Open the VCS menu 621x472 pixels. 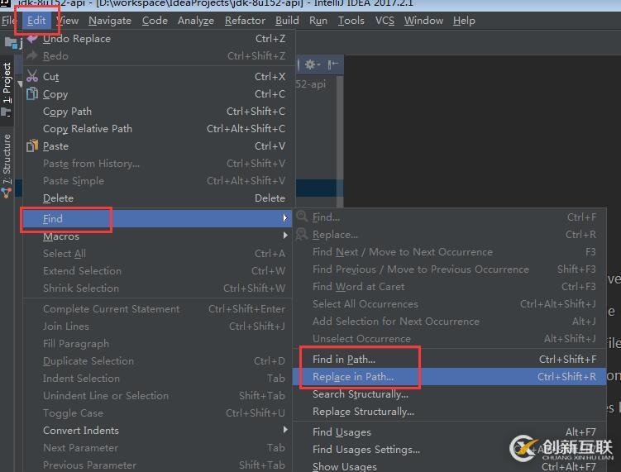pos(385,21)
